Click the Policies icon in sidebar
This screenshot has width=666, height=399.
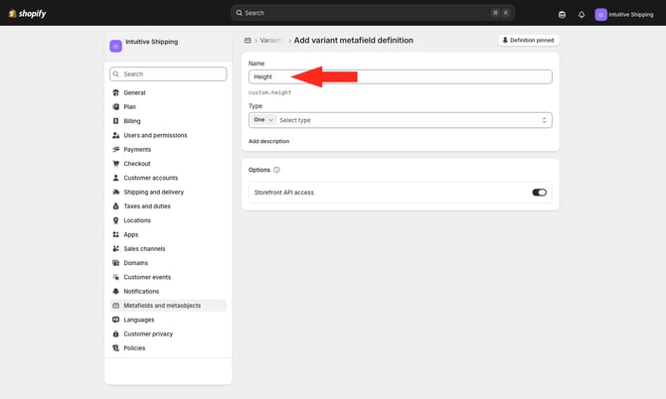(115, 348)
